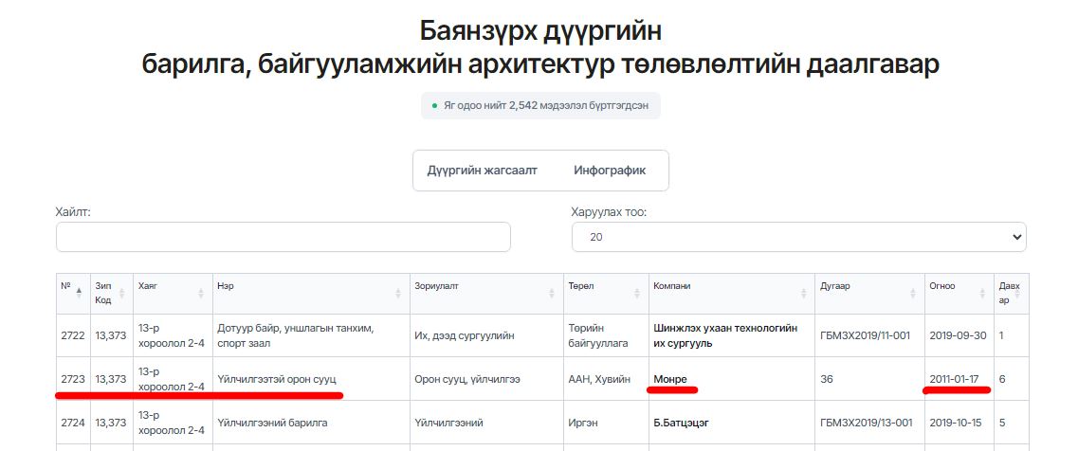
Task: Sort by Төрөл column arrows
Action: tap(635, 293)
